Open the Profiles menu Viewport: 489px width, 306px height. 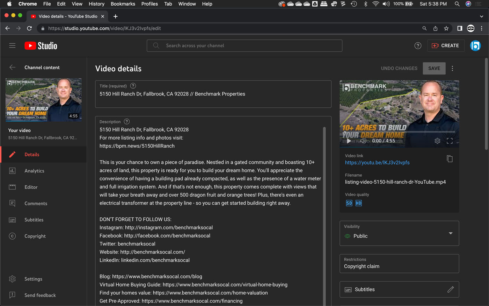(x=149, y=4)
